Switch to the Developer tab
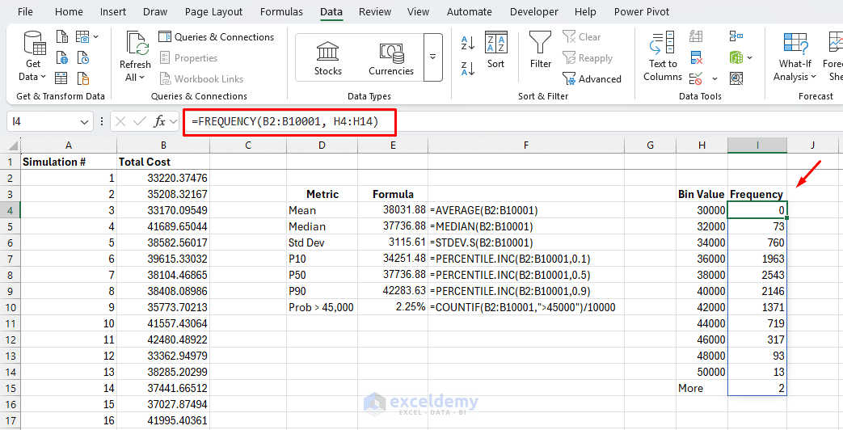Image resolution: width=843 pixels, height=430 pixels. pyautogui.click(x=534, y=11)
